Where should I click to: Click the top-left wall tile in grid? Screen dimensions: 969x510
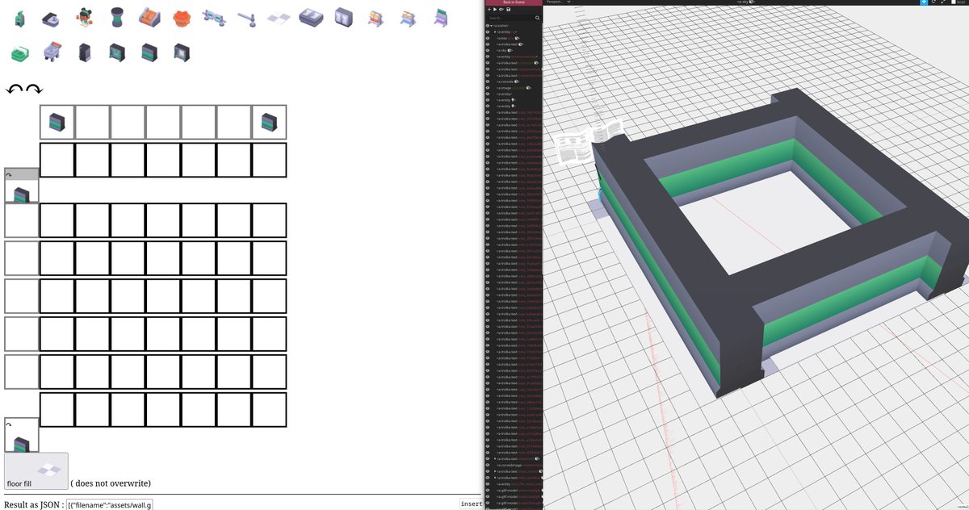tap(57, 123)
